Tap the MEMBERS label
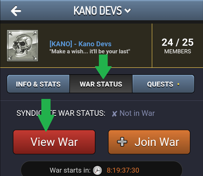Image resolution: width=203 pixels, height=176 pixels. click(178, 52)
